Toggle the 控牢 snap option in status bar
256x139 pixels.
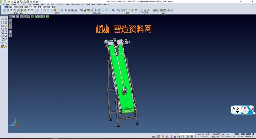pyautogui.click(x=154, y=136)
